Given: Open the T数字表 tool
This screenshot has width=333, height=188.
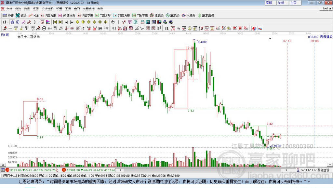Looking at the screenshot, I should (140, 16).
